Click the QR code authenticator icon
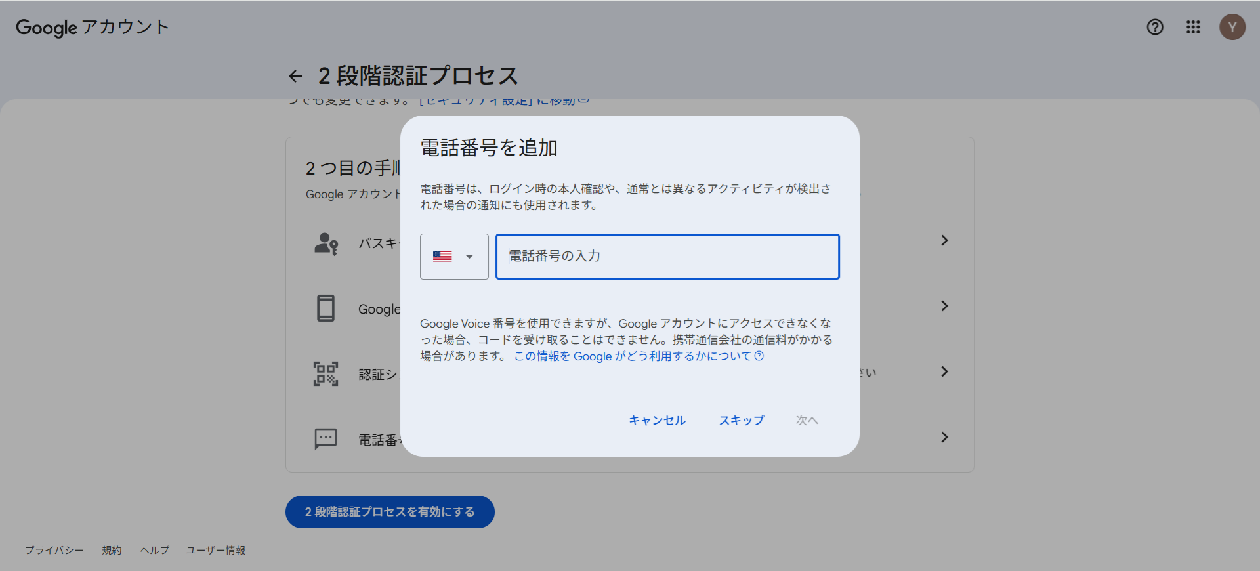 [x=326, y=373]
